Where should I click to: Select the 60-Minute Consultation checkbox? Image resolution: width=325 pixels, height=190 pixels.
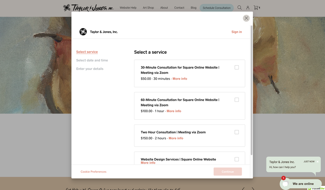coord(237,100)
